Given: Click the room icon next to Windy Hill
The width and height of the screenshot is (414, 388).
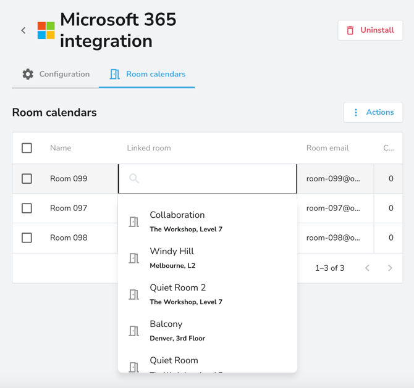Looking at the screenshot, I should [x=133, y=258].
